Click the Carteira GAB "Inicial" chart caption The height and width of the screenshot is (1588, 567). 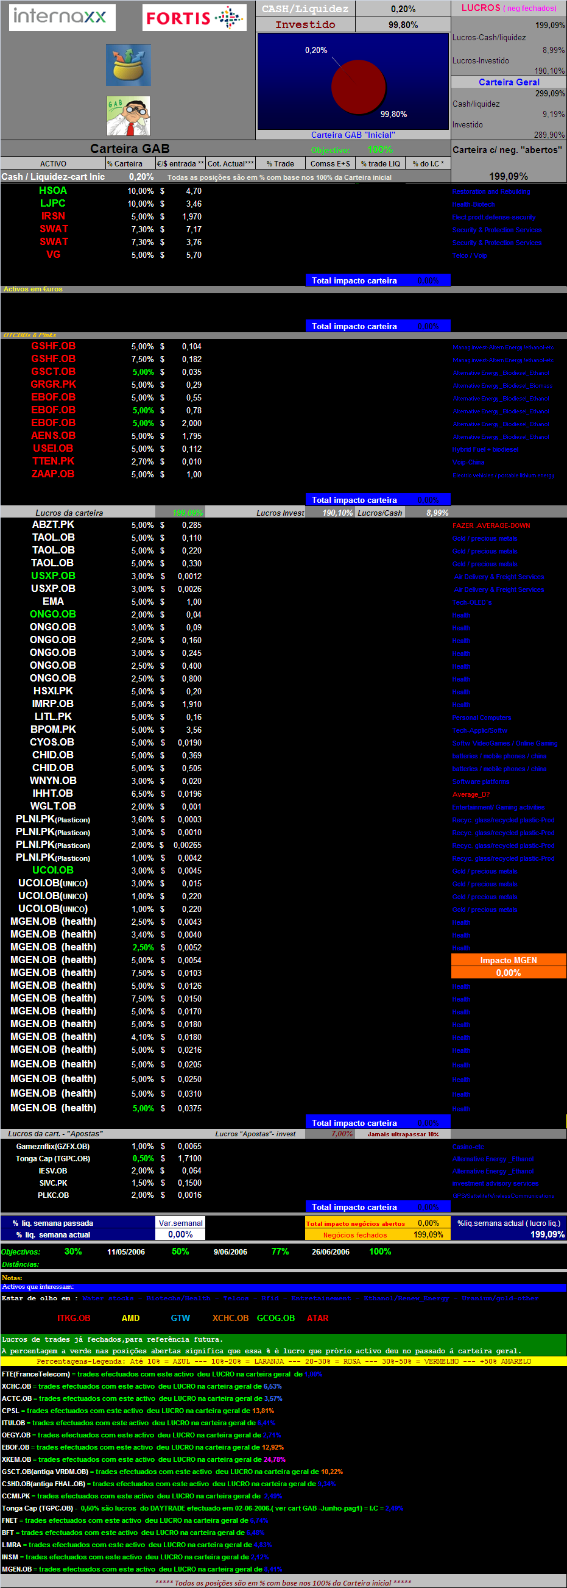tap(353, 135)
